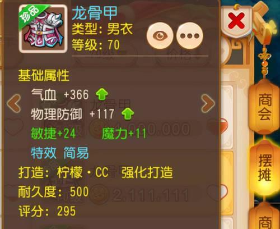Go to previous item with left arrow

[x=13, y=103]
